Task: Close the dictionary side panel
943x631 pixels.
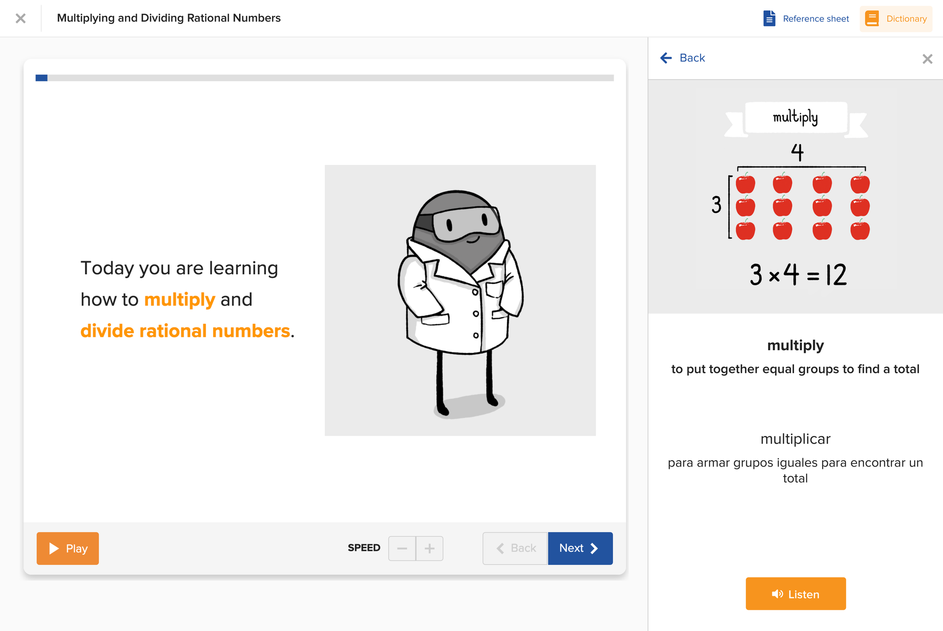Action: [927, 59]
